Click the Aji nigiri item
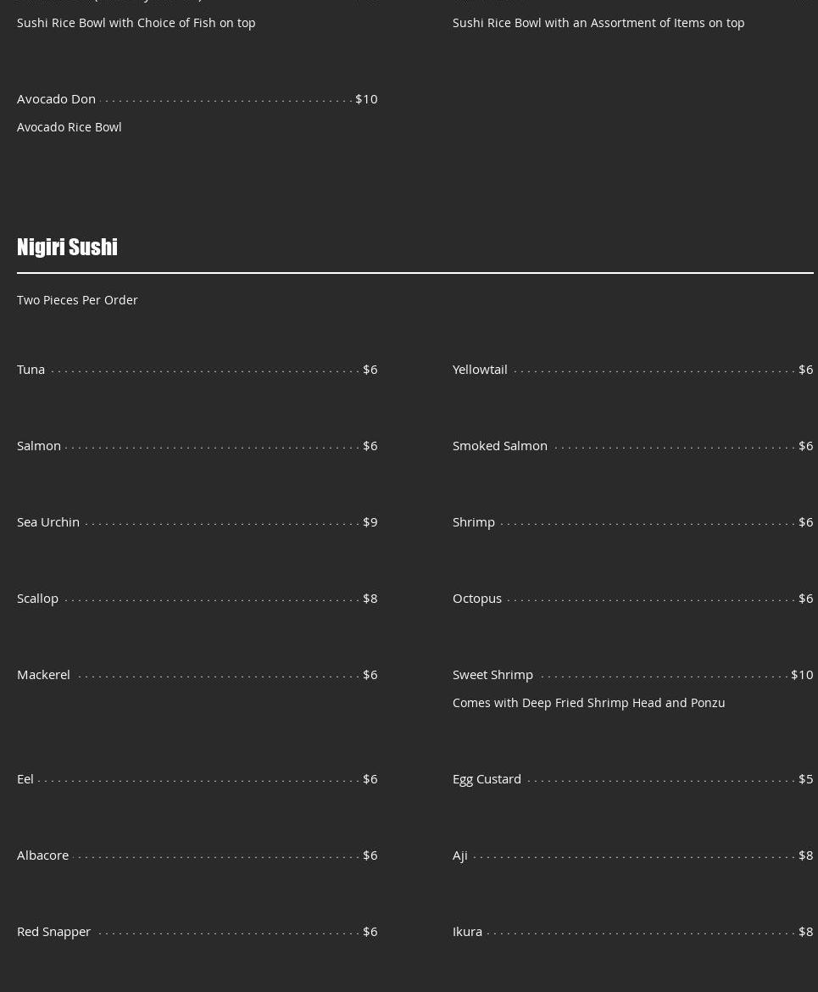The height and width of the screenshot is (992, 818). [x=460, y=855]
